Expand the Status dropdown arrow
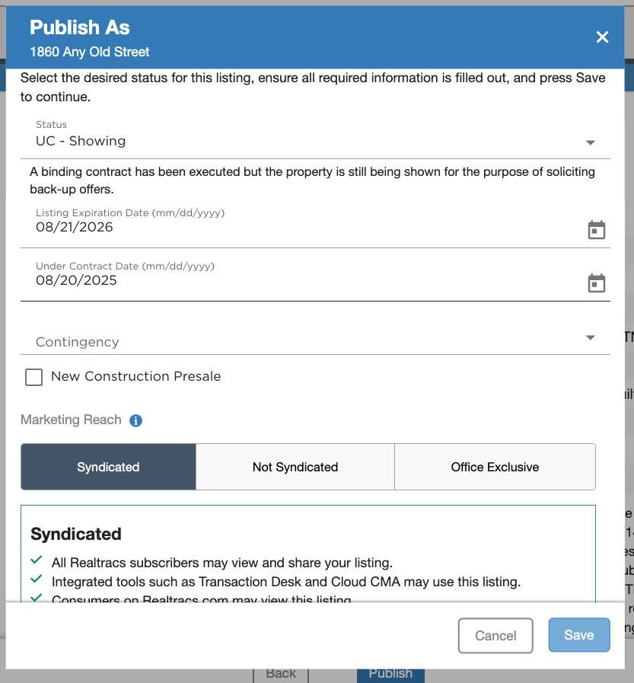The image size is (634, 683). 591,142
